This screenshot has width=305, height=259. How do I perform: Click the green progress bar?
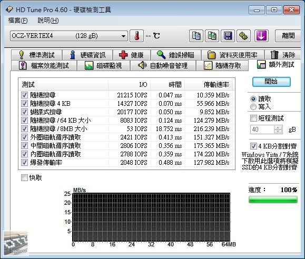(x=273, y=200)
